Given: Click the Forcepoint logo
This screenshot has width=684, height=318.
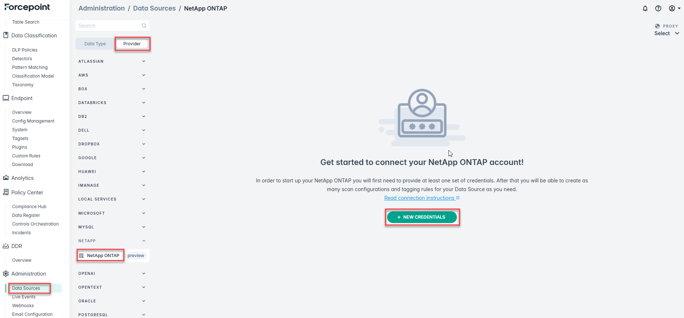Looking at the screenshot, I should pyautogui.click(x=27, y=7).
